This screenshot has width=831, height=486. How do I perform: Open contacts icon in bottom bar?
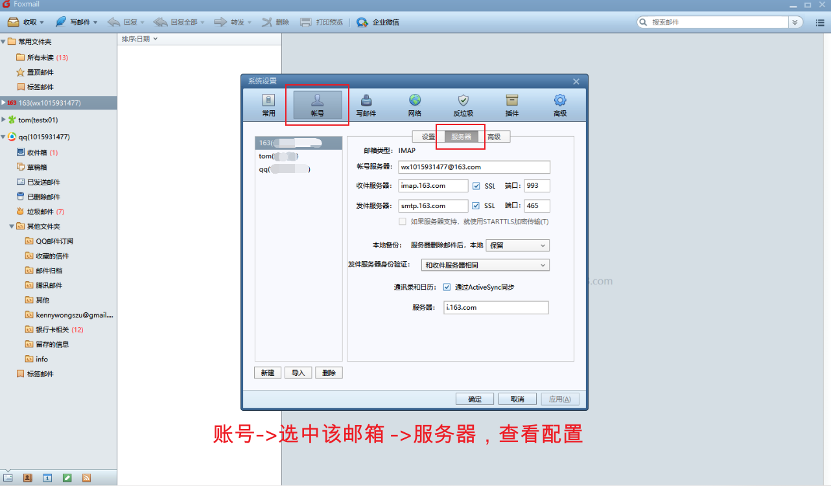(27, 478)
